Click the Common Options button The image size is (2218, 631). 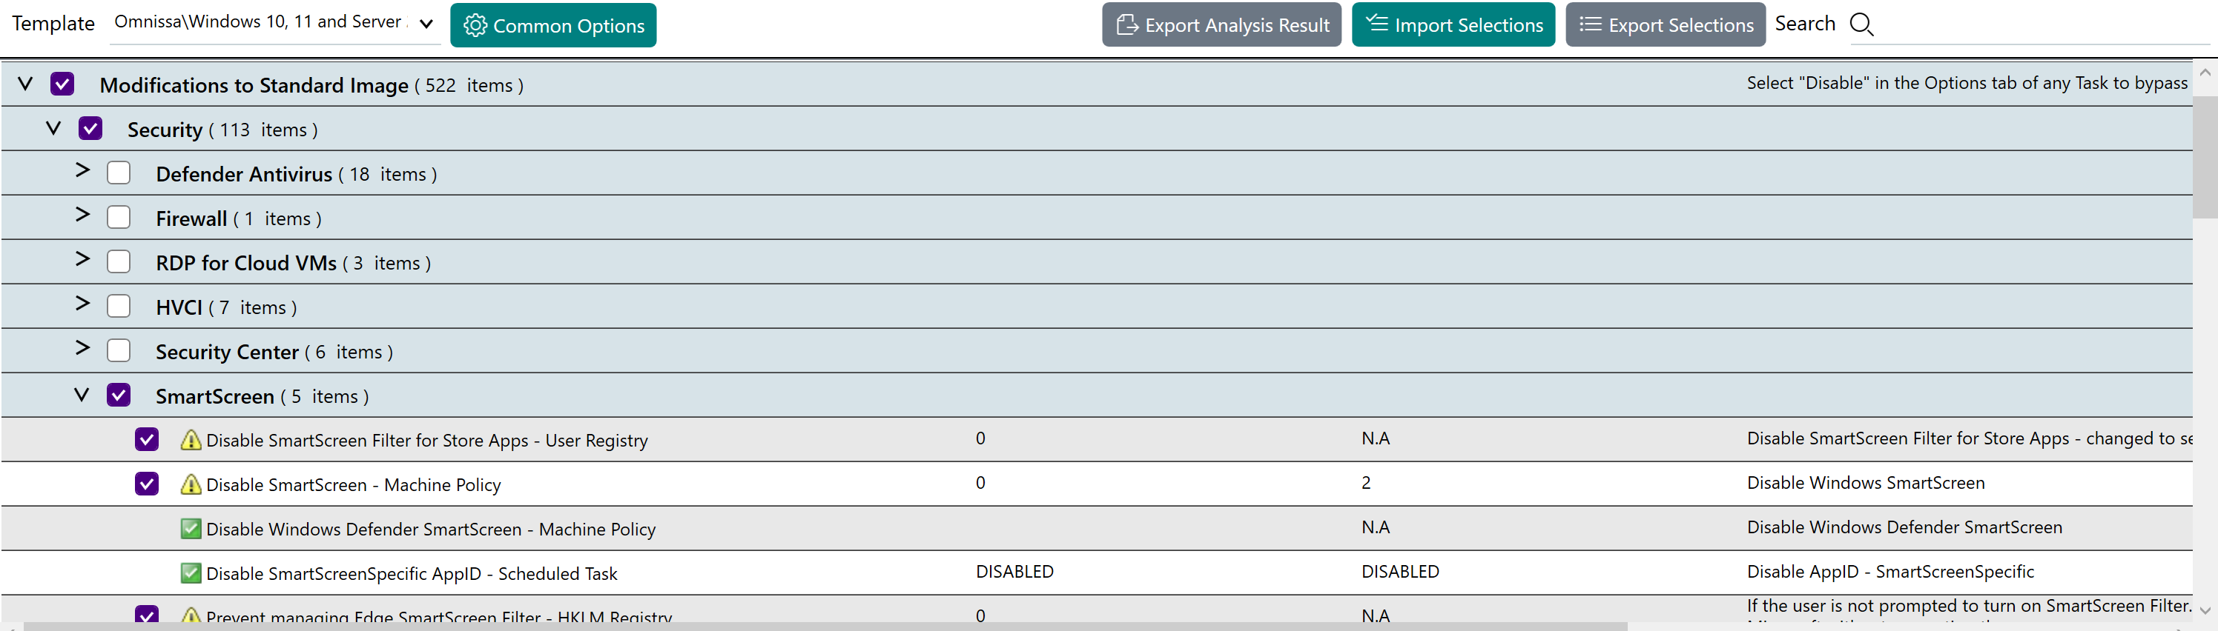554,25
